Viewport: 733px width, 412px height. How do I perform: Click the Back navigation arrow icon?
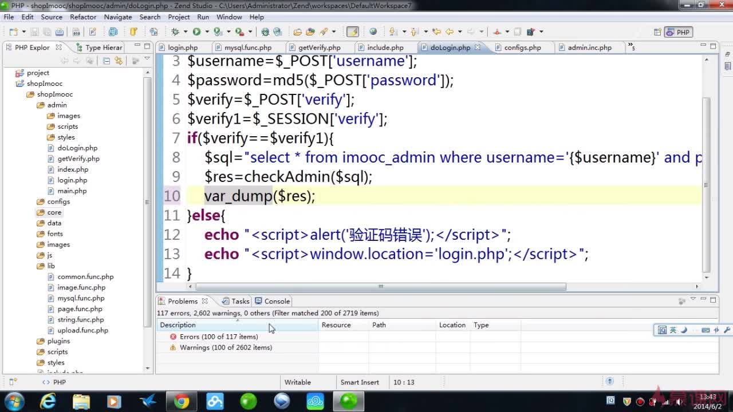coord(450,32)
